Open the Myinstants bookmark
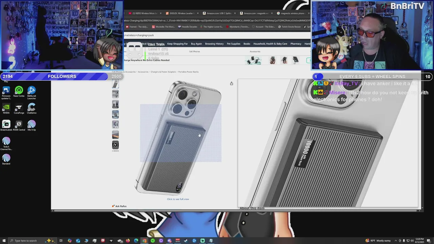 pos(238,27)
